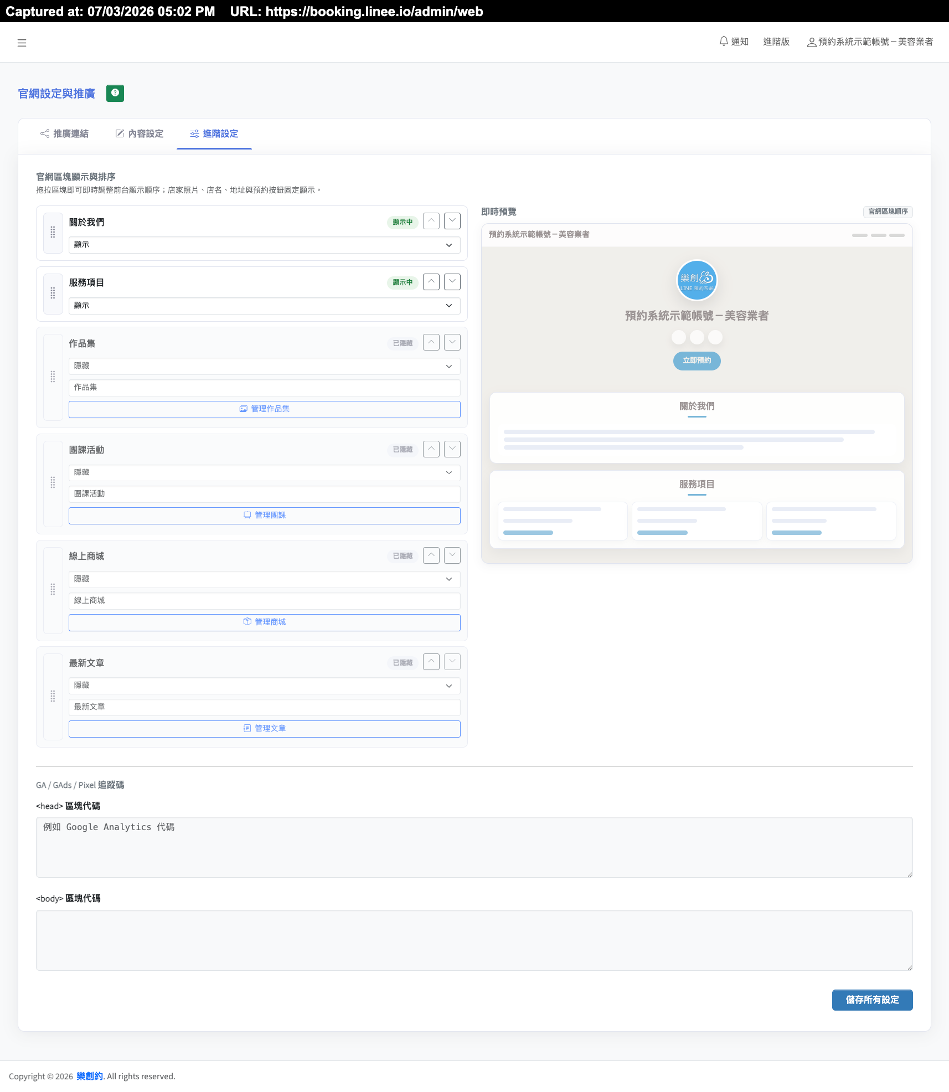
Task: Edit the 作品集 title field
Action: click(x=265, y=388)
